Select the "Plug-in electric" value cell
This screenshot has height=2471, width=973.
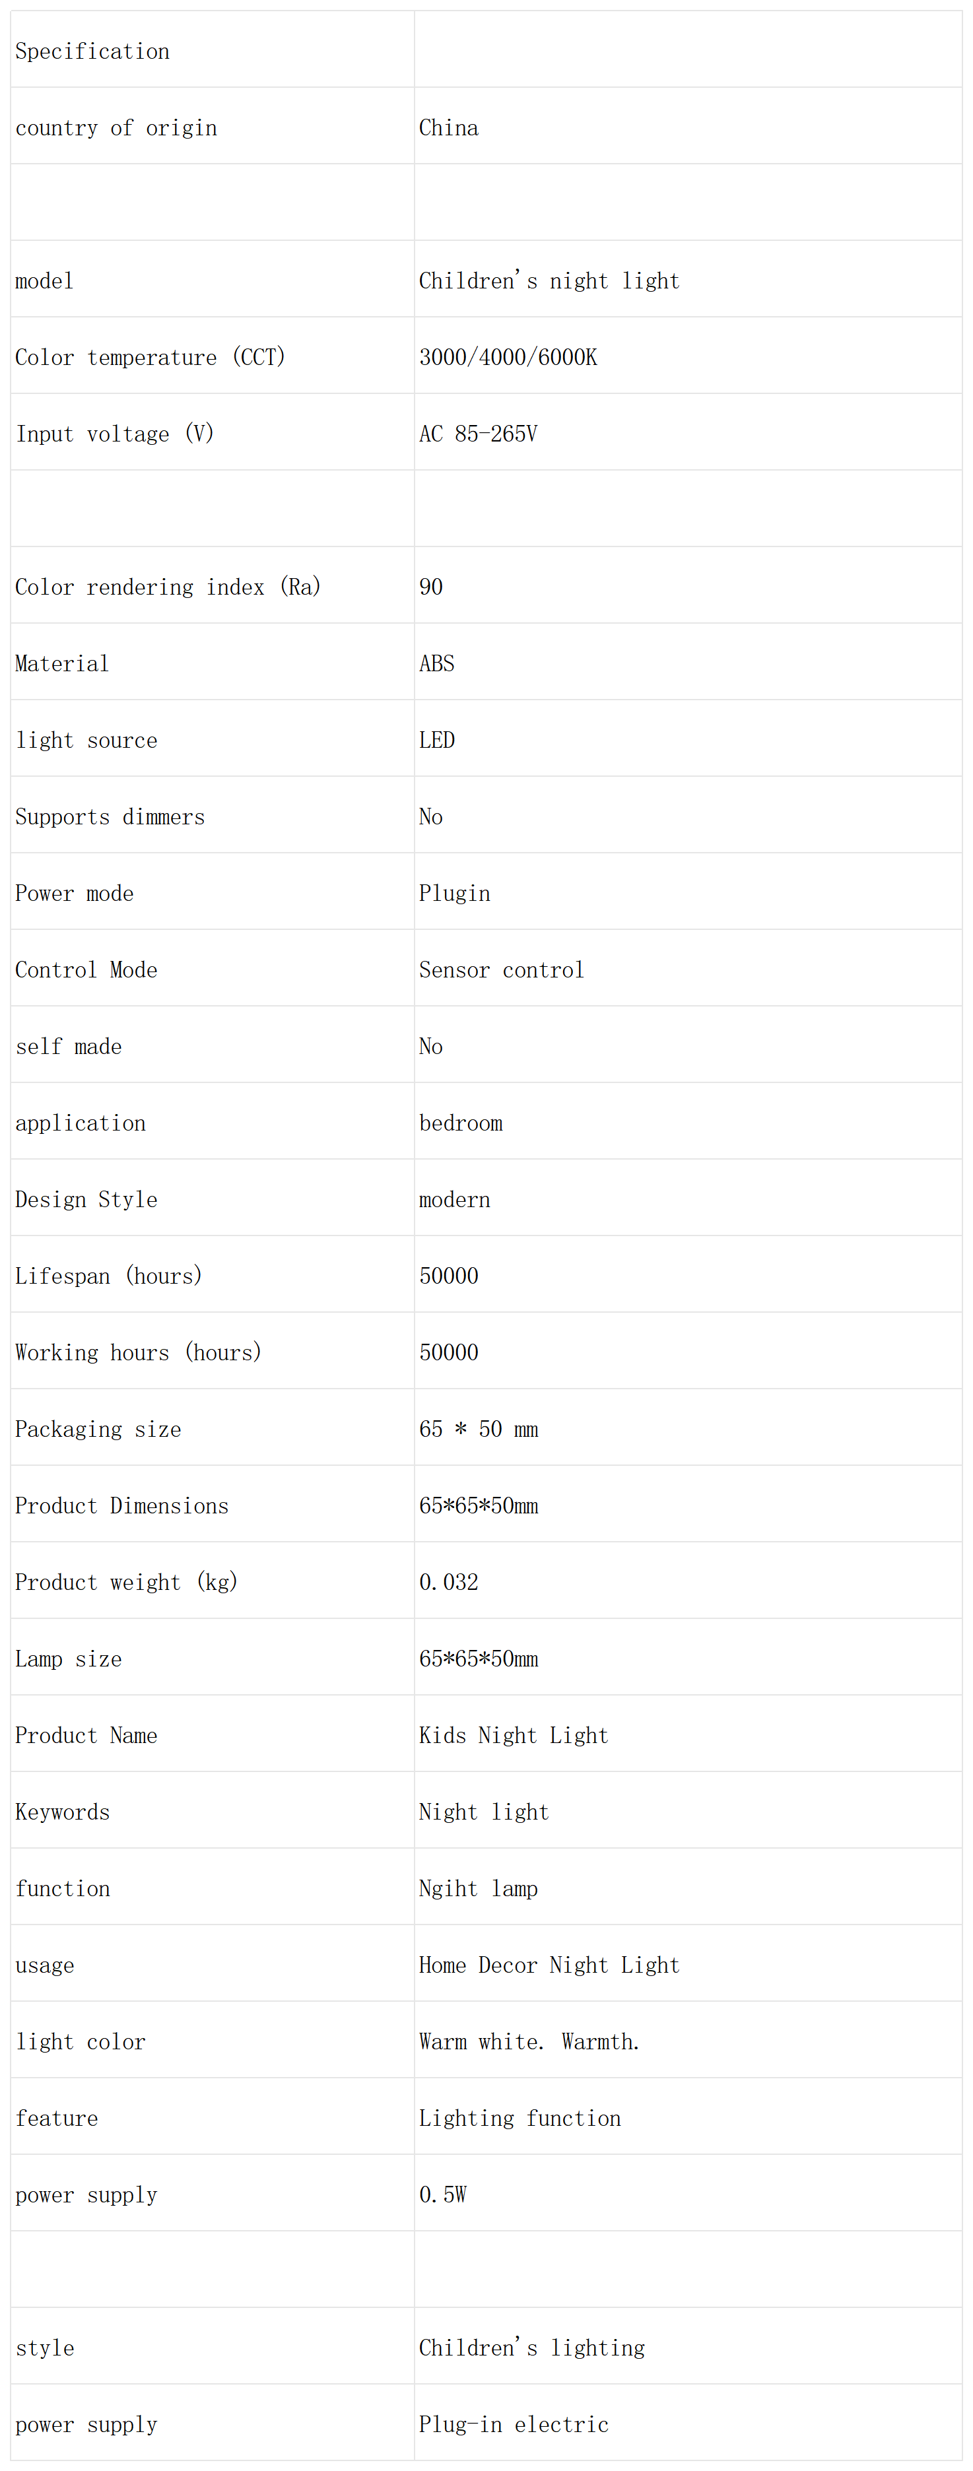click(x=514, y=2424)
